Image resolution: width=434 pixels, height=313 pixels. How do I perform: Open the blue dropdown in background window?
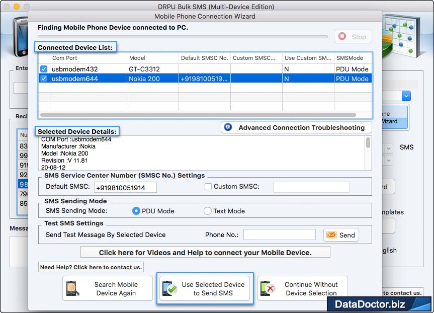point(406,96)
